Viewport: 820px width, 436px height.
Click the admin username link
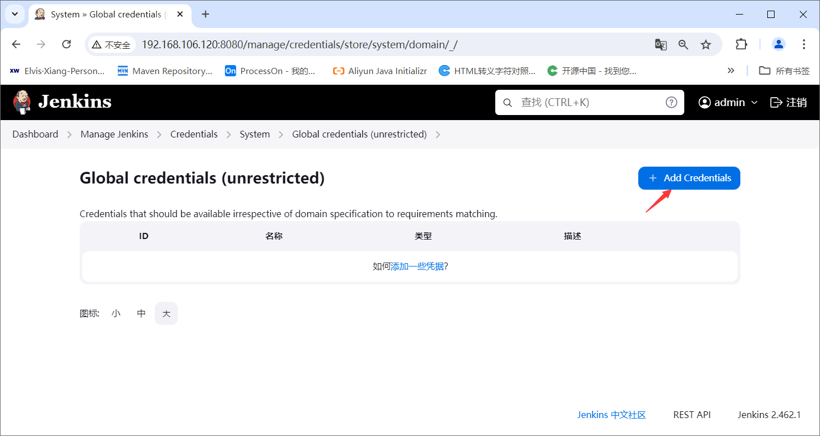(730, 102)
